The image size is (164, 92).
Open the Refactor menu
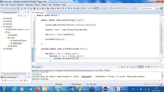(20, 5)
